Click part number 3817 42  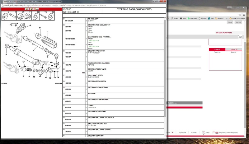click(68, 31)
